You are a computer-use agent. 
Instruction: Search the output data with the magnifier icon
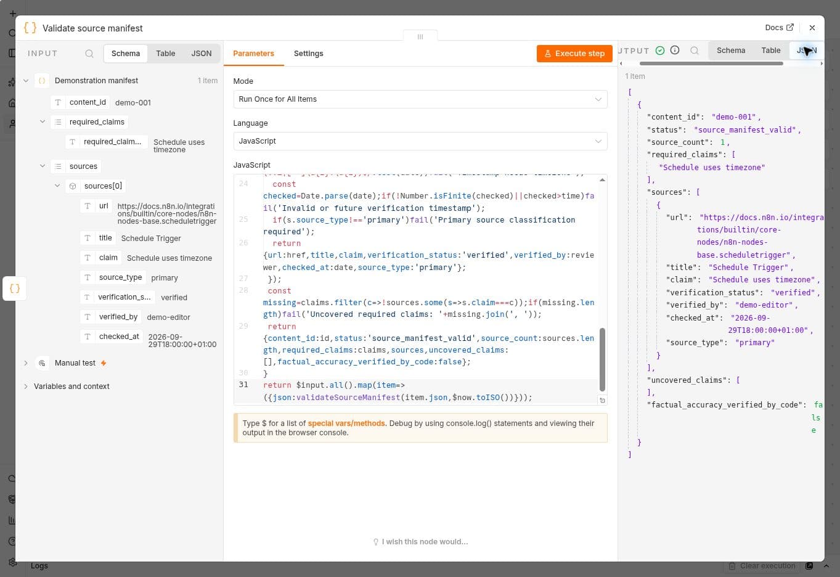click(x=695, y=51)
